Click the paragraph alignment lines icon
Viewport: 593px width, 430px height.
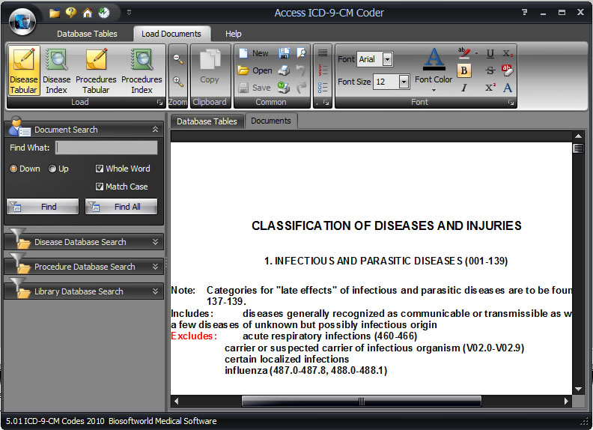coord(323,52)
